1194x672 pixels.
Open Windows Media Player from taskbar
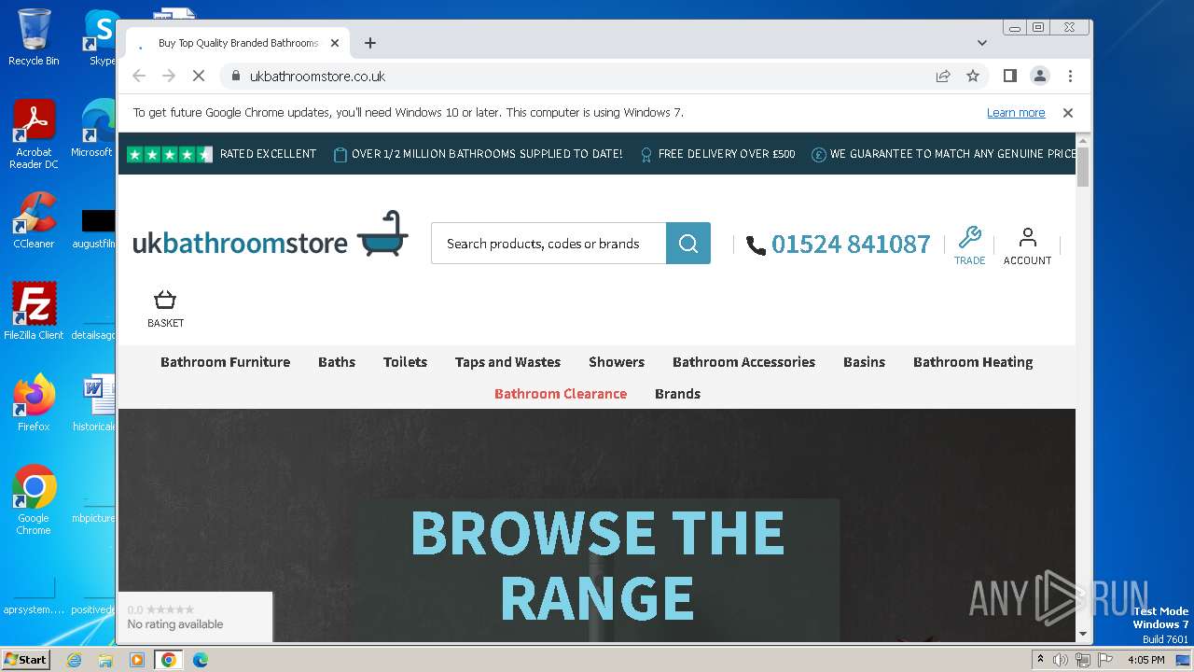click(137, 660)
